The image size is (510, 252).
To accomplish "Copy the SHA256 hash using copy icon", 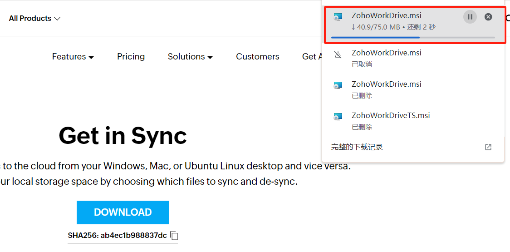I will pos(174,236).
